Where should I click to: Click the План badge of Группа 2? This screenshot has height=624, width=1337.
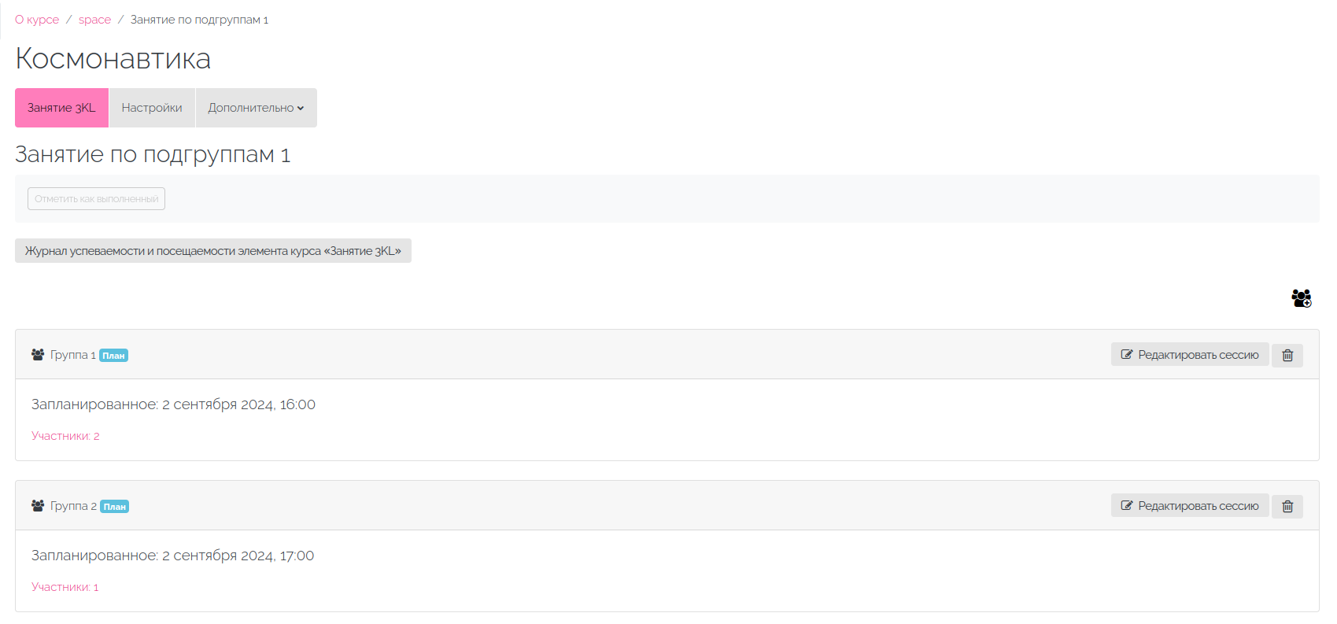pyautogui.click(x=115, y=507)
